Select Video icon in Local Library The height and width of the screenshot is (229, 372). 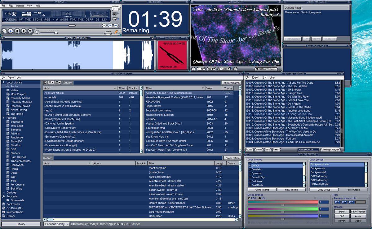pos(8,90)
